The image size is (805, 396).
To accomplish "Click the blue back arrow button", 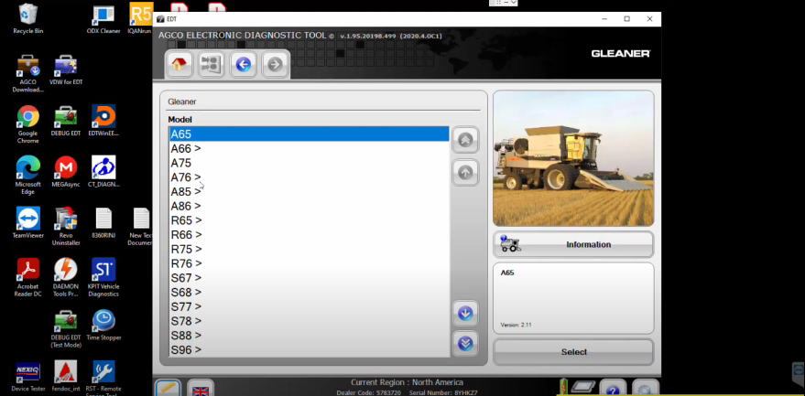I will [243, 64].
